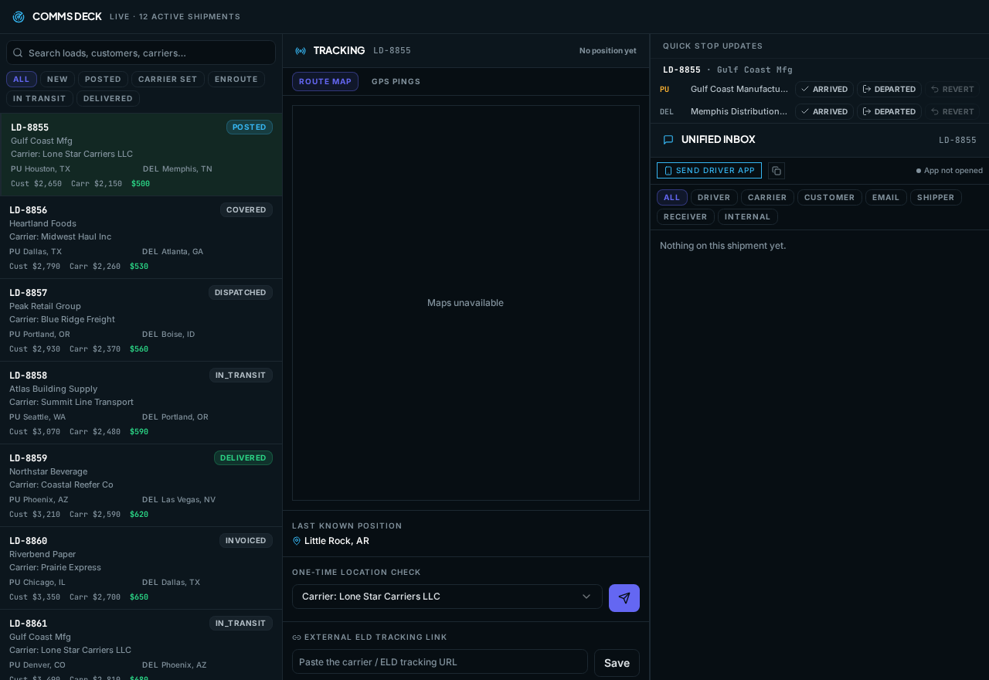Click the Memphis Distribution stop name
The height and width of the screenshot is (680, 989).
(x=739, y=112)
